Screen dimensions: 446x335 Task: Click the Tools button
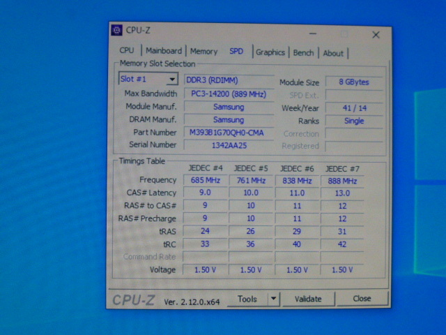tap(247, 299)
